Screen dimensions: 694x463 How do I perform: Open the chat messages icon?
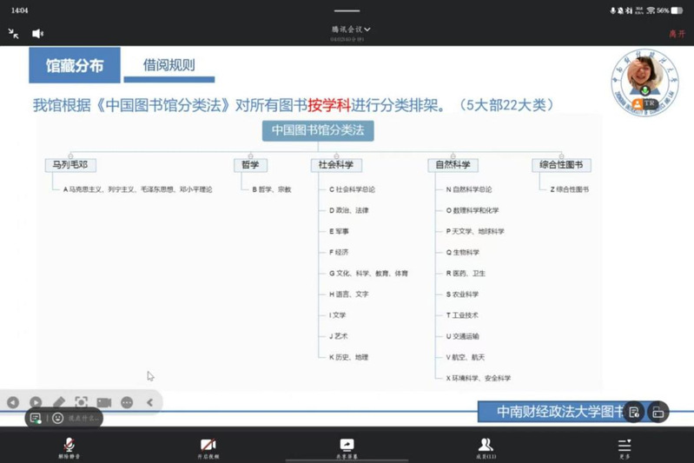tap(36, 418)
